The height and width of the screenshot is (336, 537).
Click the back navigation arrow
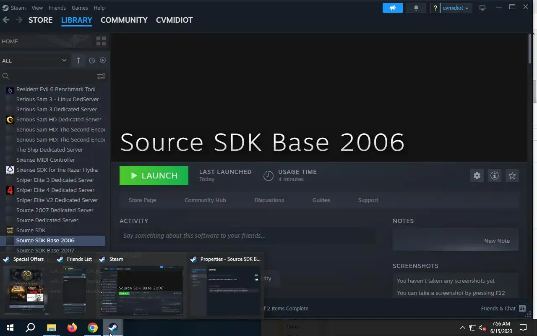pos(6,20)
